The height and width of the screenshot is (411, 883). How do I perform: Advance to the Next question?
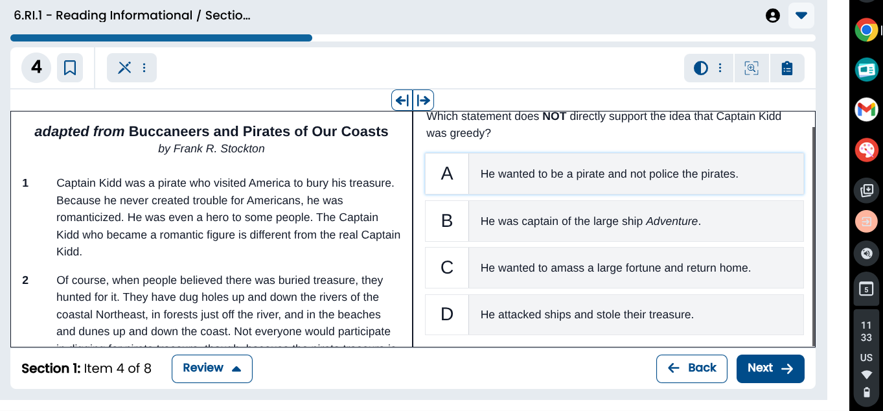click(770, 368)
